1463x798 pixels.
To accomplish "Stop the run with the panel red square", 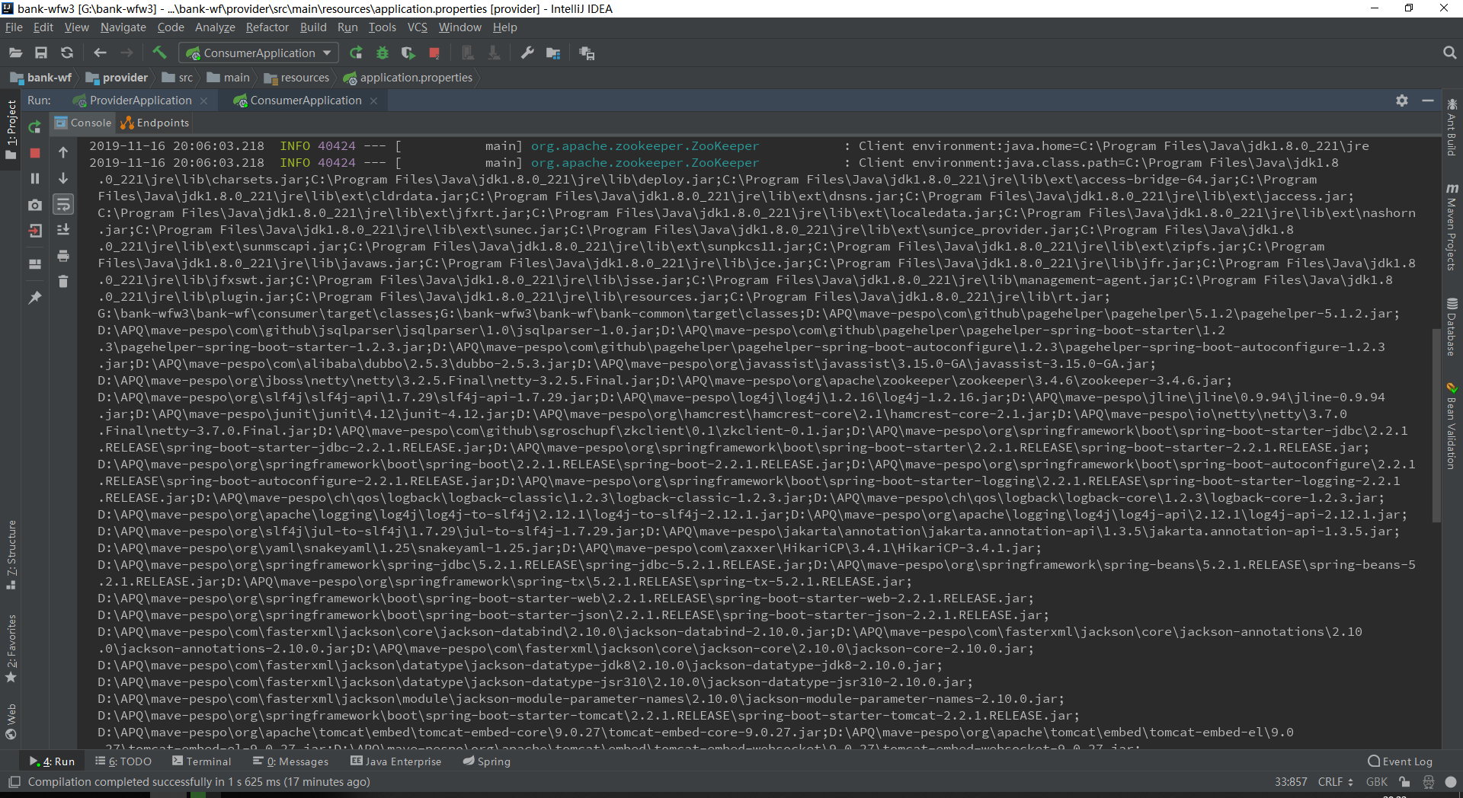I will click(34, 153).
